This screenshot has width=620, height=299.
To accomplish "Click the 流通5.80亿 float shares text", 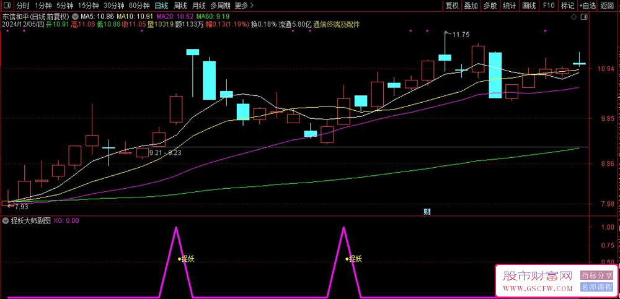I will pos(295,24).
